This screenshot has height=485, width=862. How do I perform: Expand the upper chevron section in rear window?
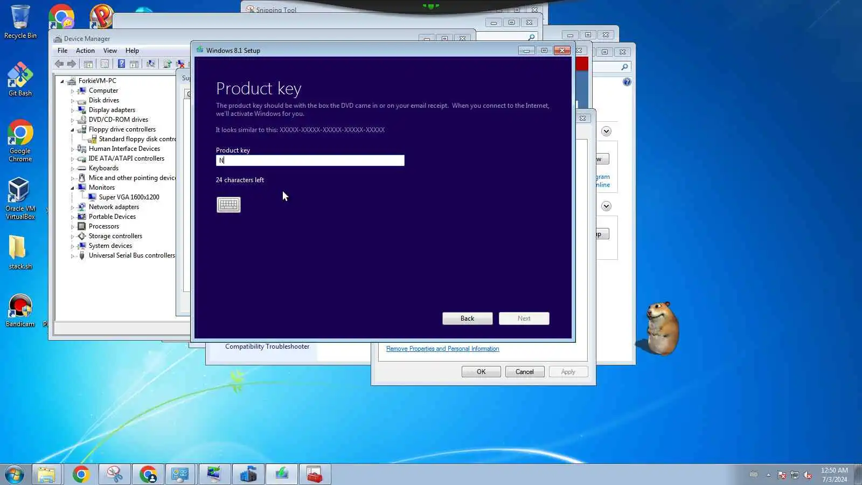coord(606,131)
